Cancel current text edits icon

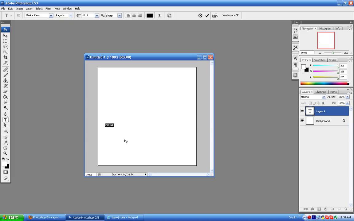click(x=200, y=15)
